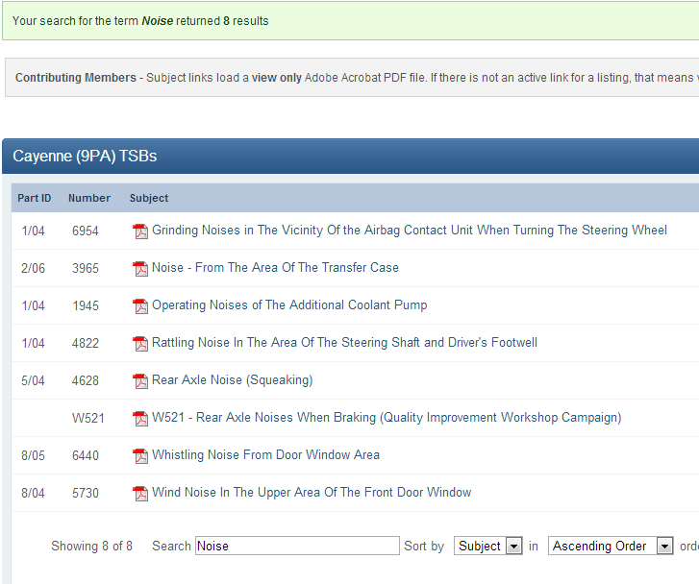The width and height of the screenshot is (699, 584).
Task: Click the Search field containing Noise
Action: pos(297,546)
